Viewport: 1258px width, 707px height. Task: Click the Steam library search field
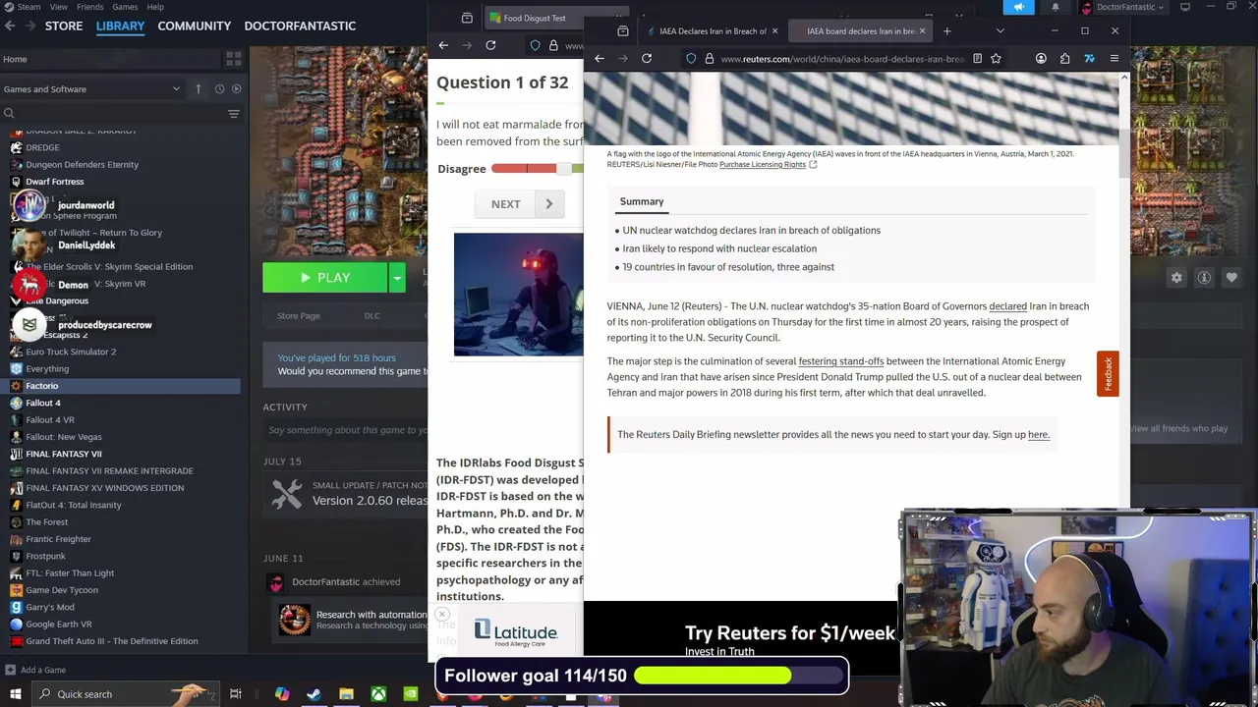(x=116, y=114)
